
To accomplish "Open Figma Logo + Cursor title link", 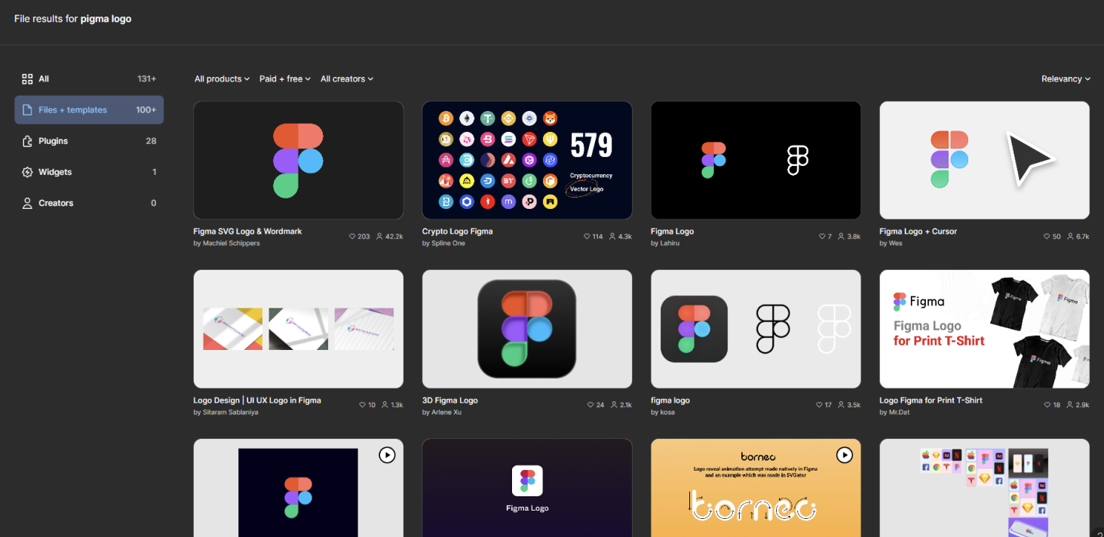I will click(918, 232).
